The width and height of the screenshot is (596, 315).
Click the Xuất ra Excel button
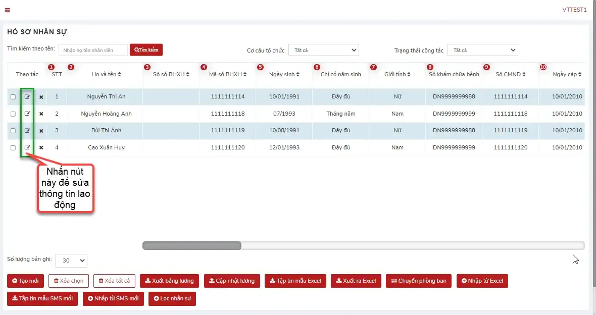click(x=356, y=281)
